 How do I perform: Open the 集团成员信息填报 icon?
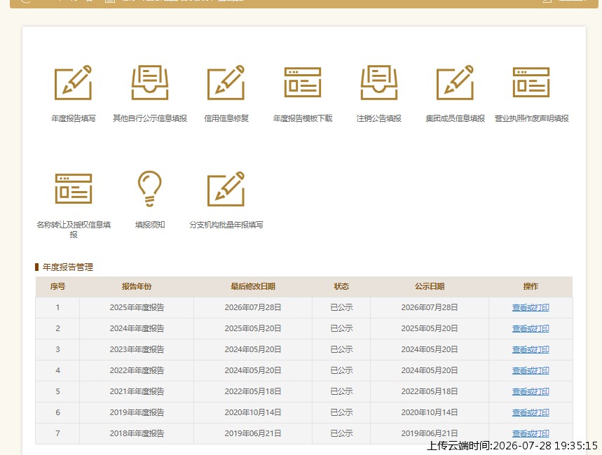pos(456,83)
